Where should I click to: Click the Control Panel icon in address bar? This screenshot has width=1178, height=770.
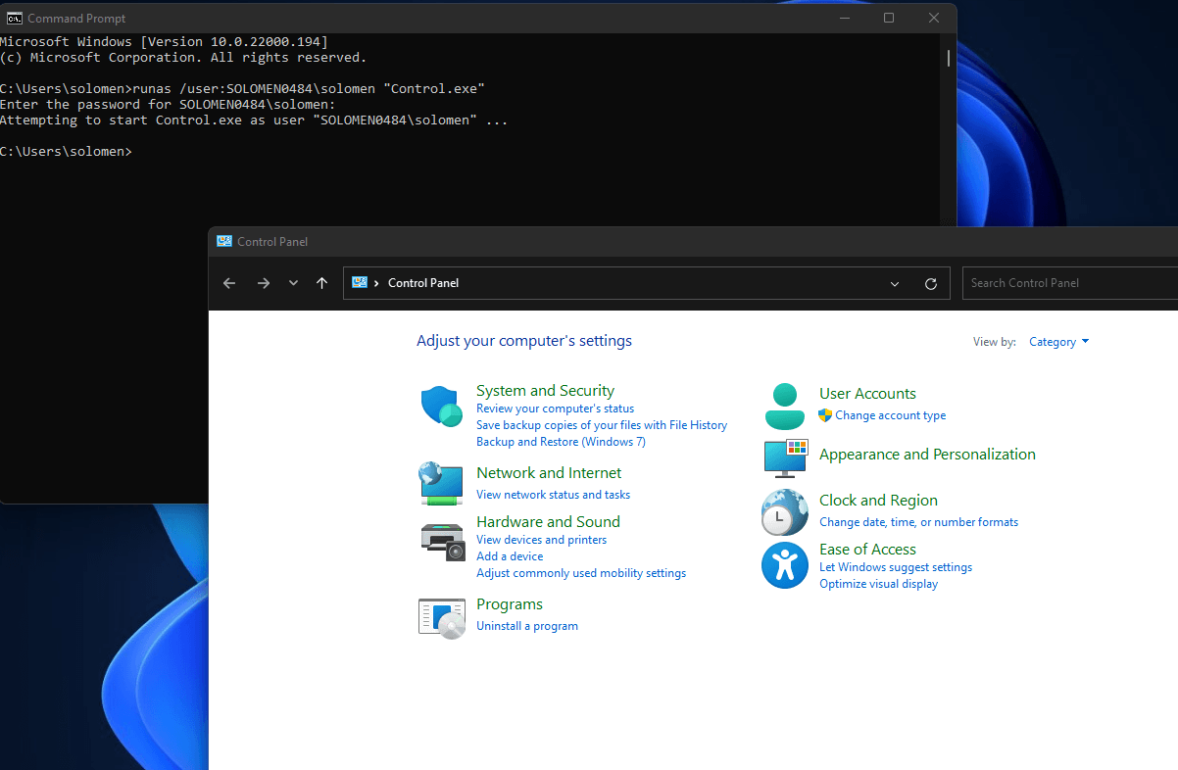[360, 282]
